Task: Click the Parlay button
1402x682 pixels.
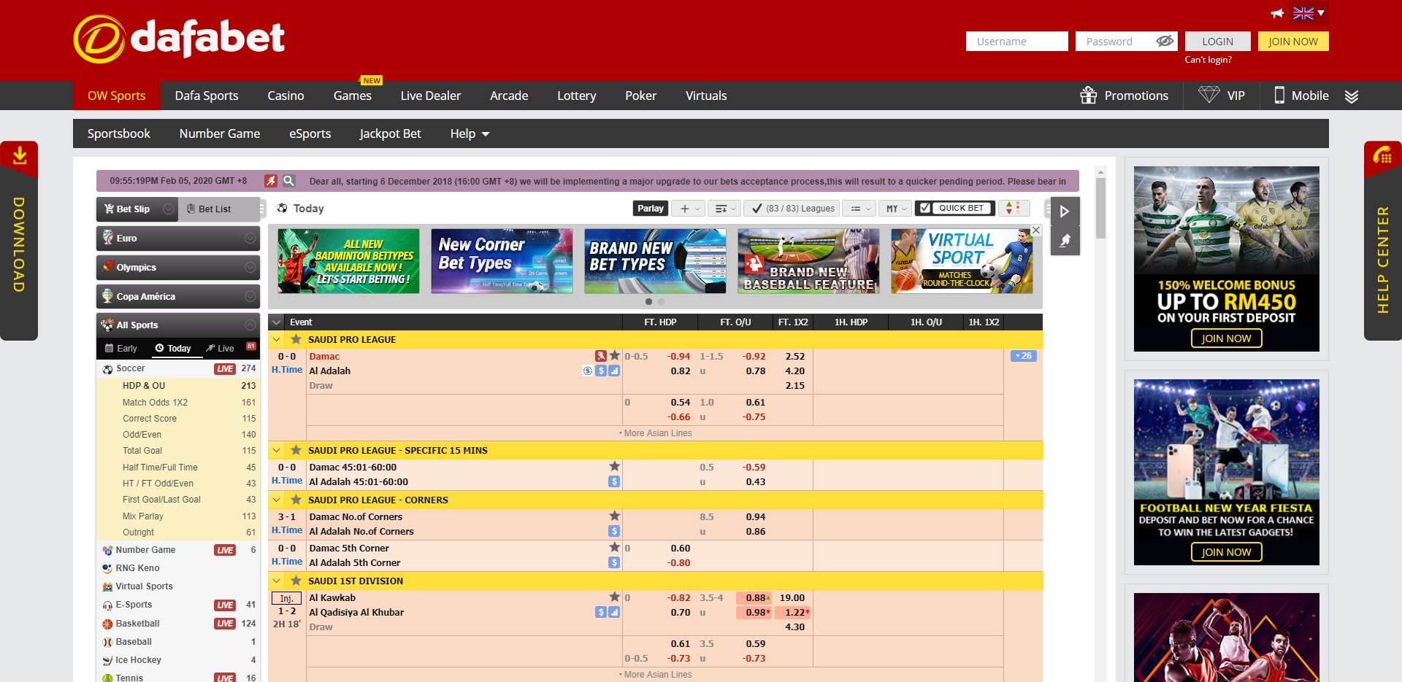Action: 650,209
